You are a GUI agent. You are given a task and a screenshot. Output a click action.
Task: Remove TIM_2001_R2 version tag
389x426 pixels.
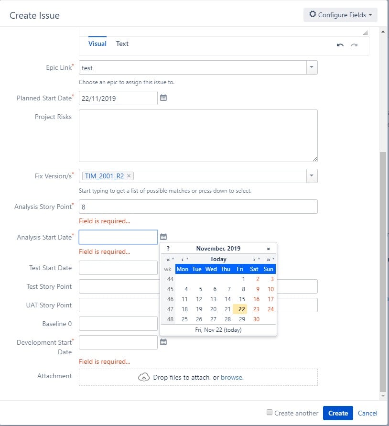tap(129, 176)
